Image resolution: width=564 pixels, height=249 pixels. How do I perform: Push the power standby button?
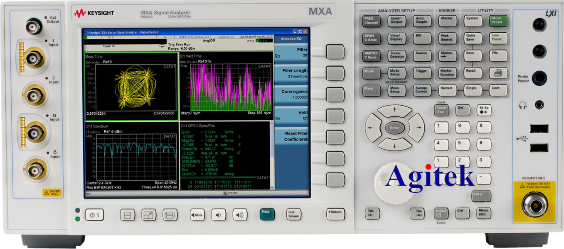(94, 215)
